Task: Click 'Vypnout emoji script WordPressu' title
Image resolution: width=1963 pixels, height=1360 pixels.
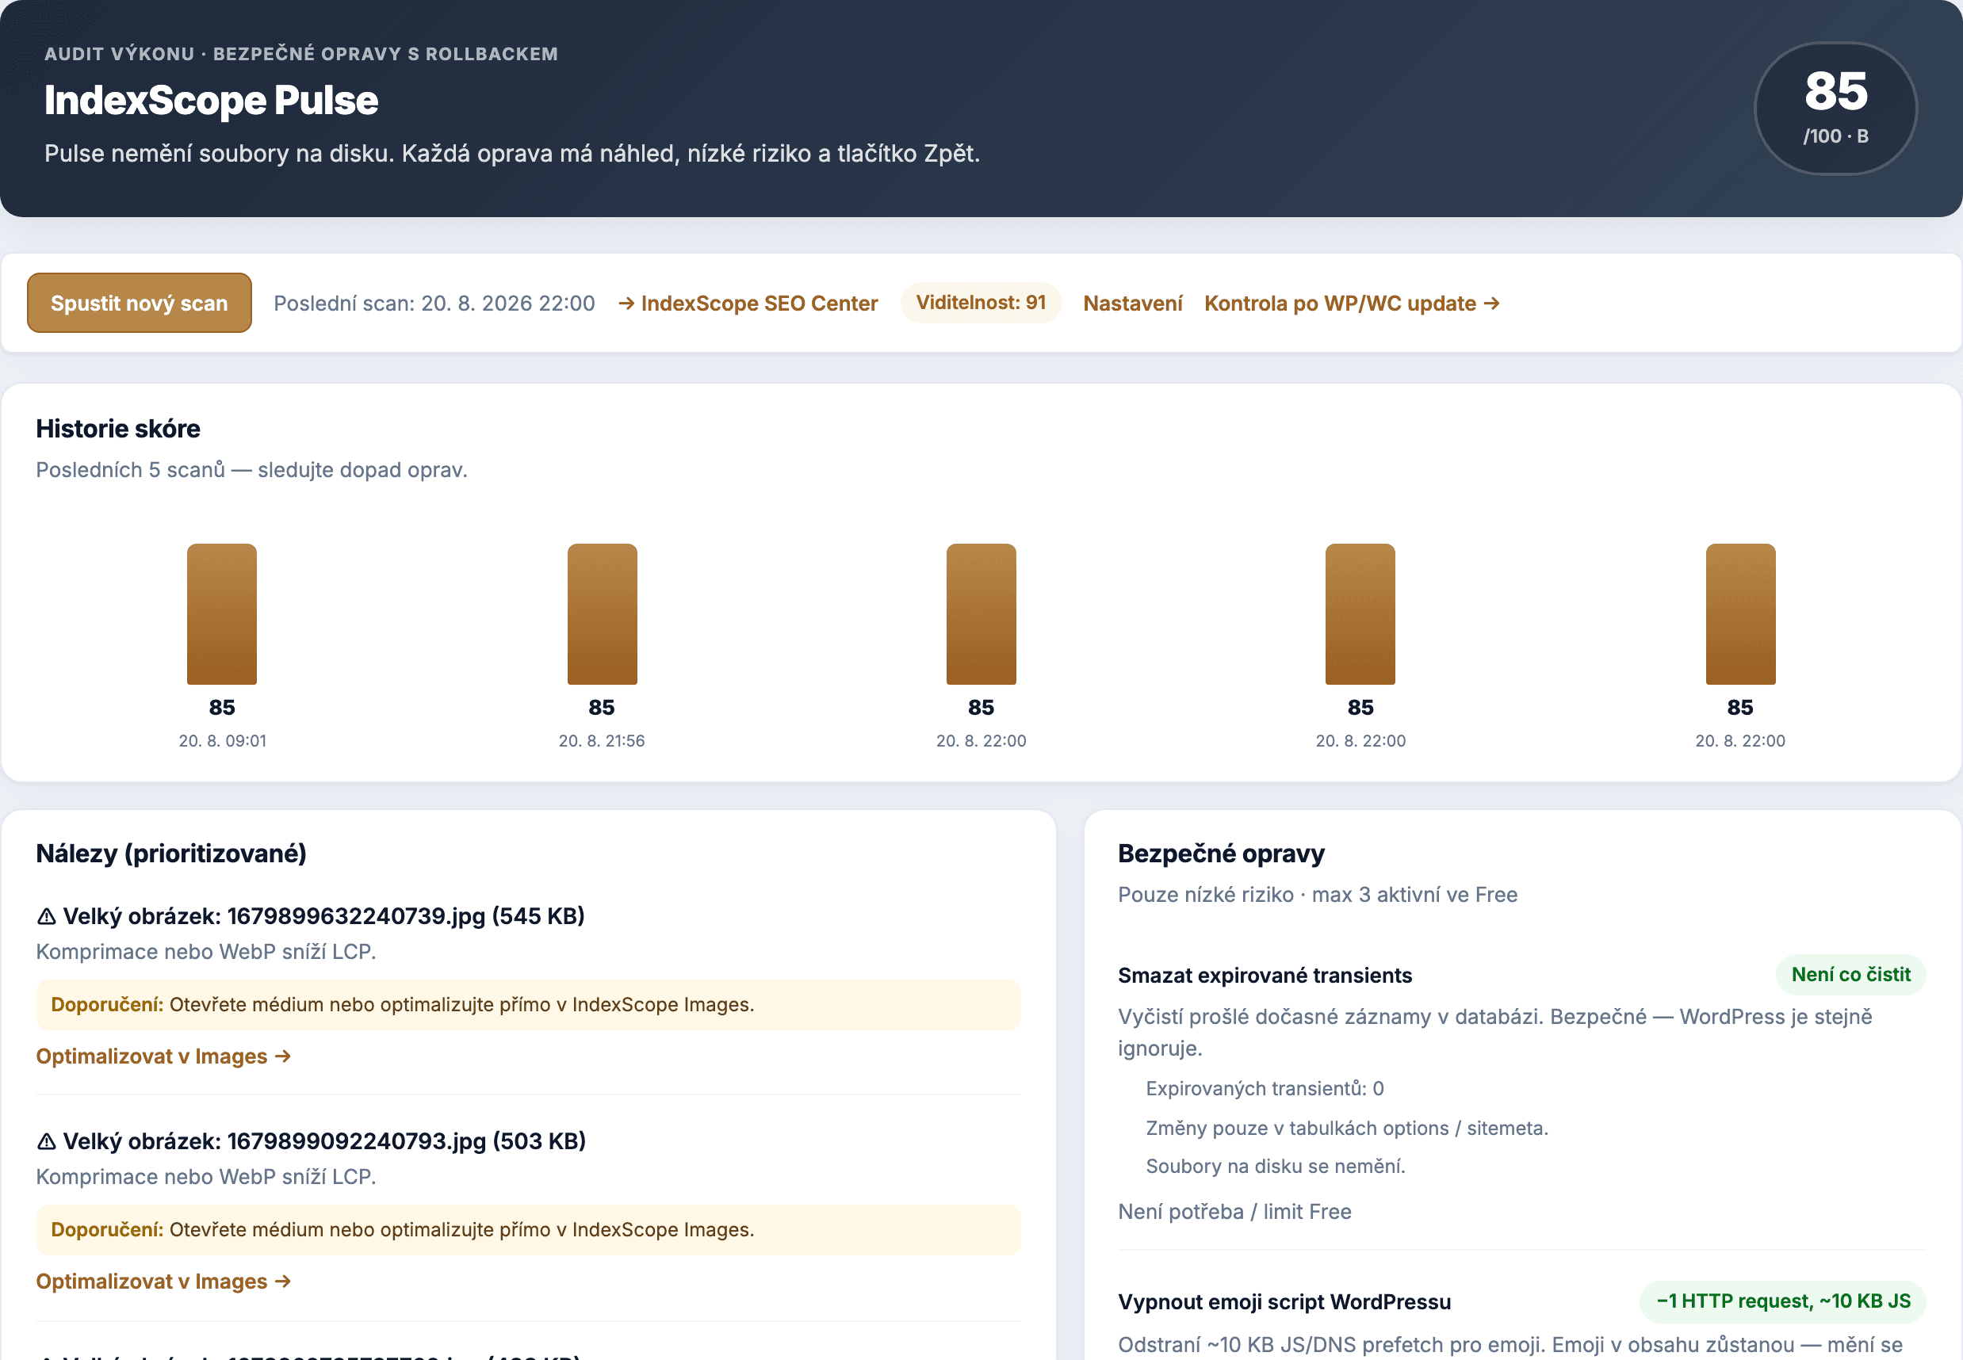Action: click(x=1284, y=1302)
